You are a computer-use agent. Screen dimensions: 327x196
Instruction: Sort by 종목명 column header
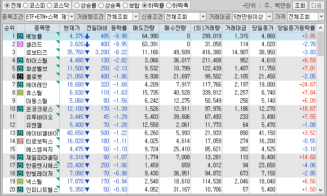tap(42, 28)
